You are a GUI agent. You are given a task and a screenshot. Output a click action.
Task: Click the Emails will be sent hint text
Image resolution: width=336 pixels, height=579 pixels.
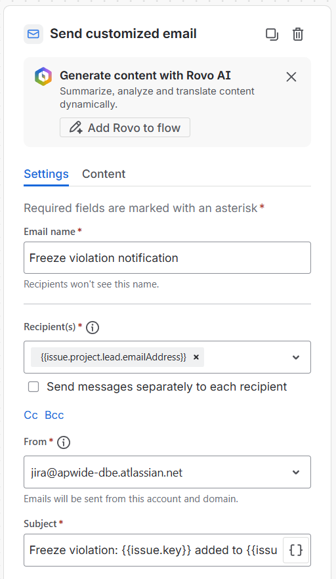coord(131,499)
